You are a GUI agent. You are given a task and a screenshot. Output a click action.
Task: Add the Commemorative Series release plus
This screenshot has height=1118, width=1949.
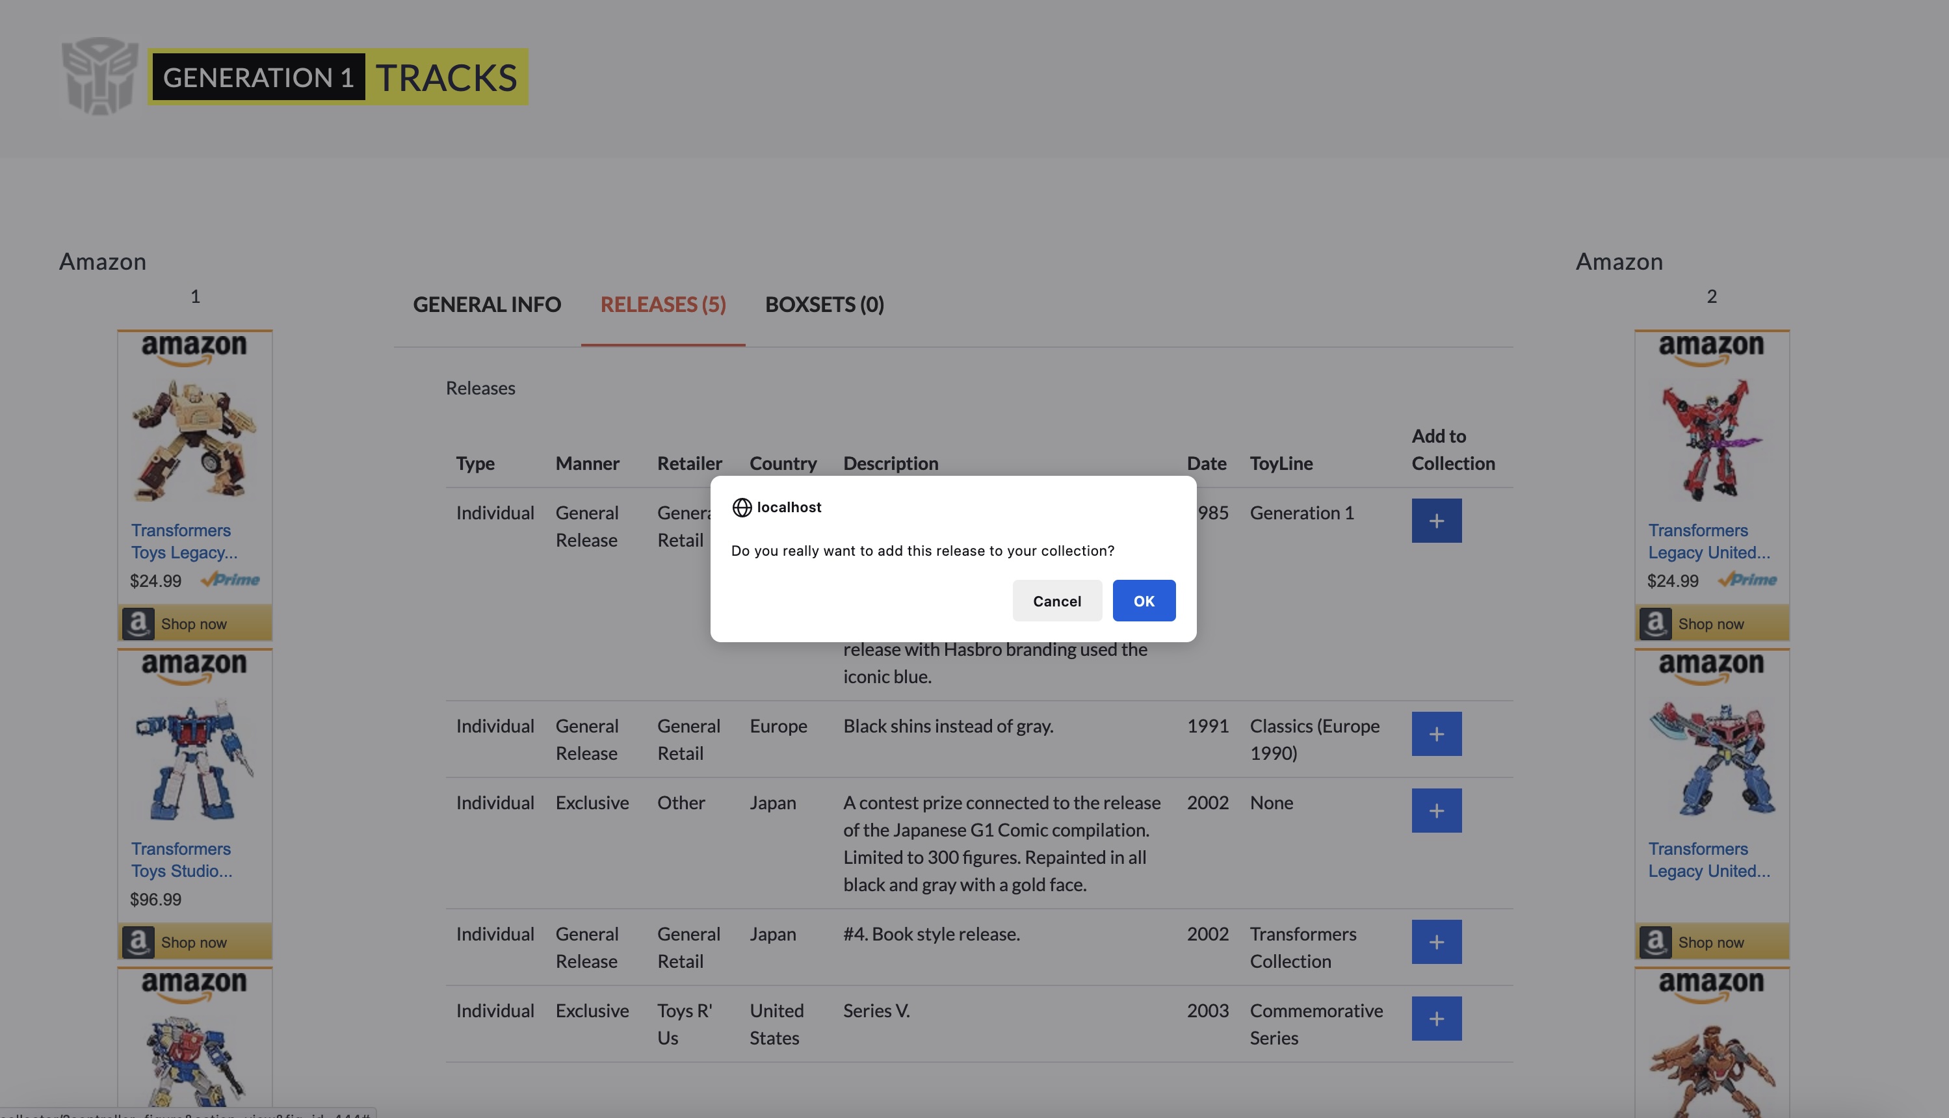[x=1436, y=1019]
